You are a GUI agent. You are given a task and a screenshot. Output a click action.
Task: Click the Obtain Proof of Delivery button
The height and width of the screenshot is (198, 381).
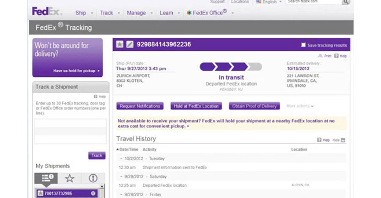tap(254, 106)
